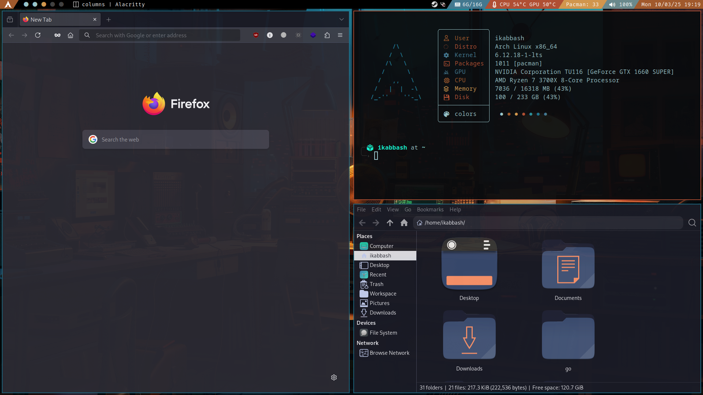Open the View menu in file manager

[393, 210]
